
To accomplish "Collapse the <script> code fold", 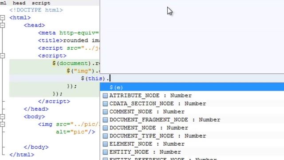I will 2,56.
